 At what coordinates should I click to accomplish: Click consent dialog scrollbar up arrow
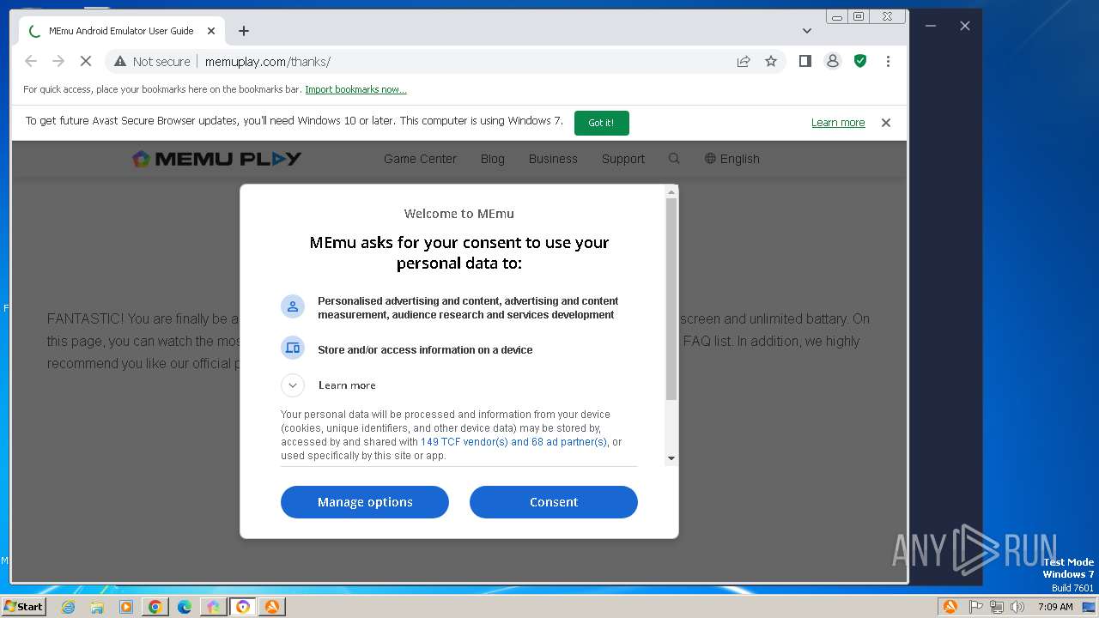(x=671, y=191)
